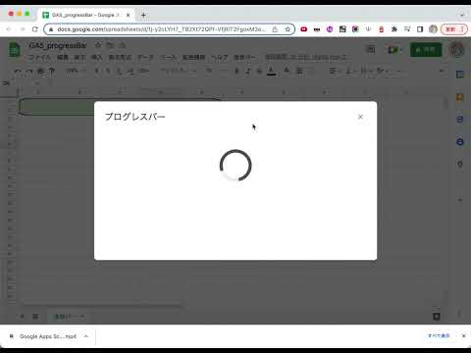Image resolution: width=471 pixels, height=353 pixels.
Task: Click the すべて表示 link
Action: pos(439,335)
